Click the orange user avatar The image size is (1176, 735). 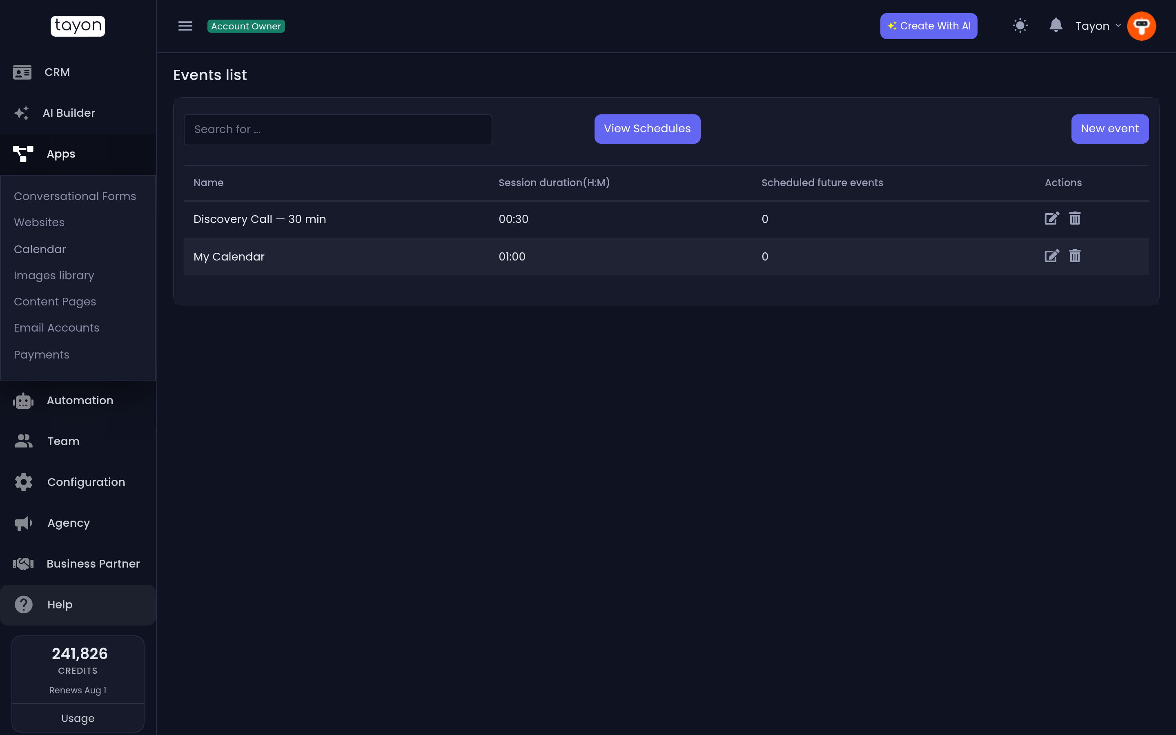(1141, 26)
